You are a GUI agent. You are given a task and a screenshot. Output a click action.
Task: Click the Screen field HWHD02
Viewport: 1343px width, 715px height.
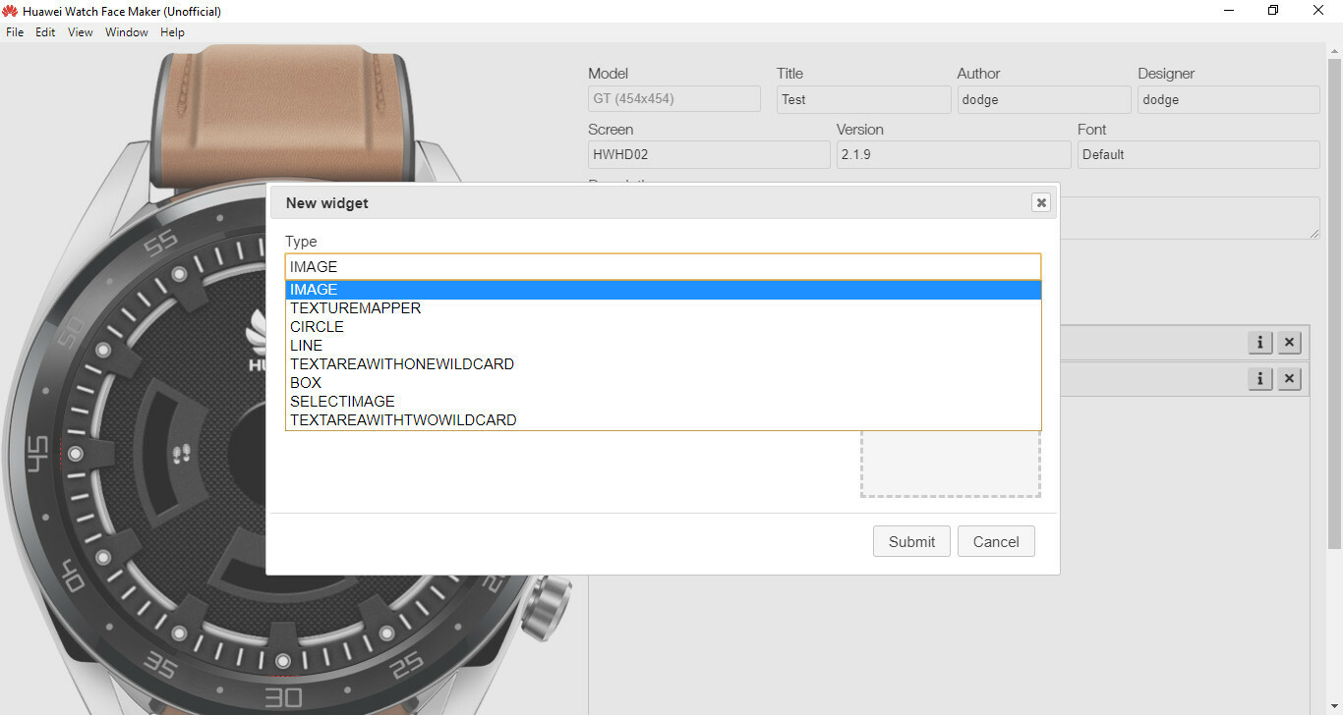pos(709,154)
